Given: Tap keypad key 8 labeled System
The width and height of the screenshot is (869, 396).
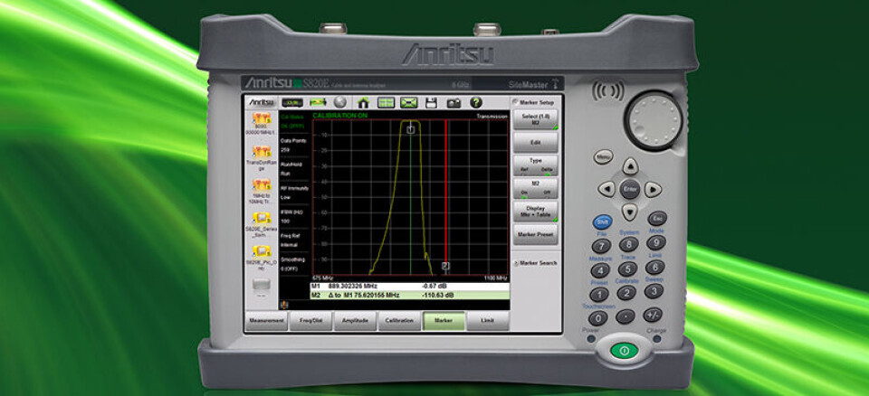Looking at the screenshot, I should (628, 244).
